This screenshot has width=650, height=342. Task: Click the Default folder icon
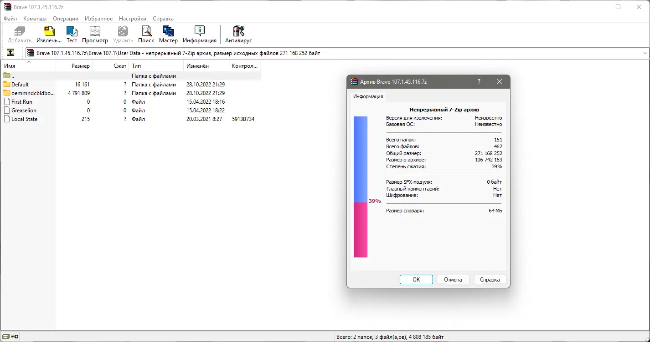click(x=7, y=85)
